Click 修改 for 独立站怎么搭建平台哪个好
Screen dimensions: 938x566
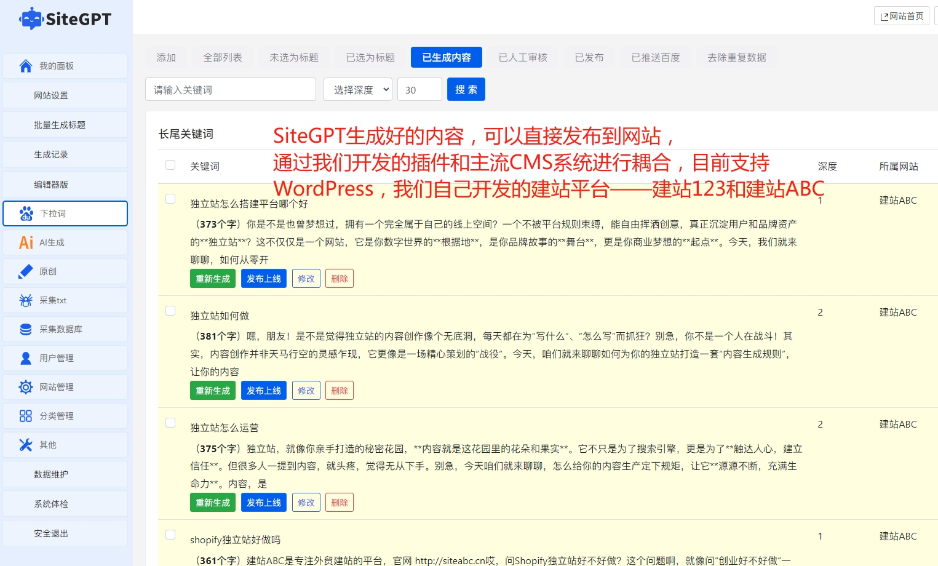coord(306,279)
